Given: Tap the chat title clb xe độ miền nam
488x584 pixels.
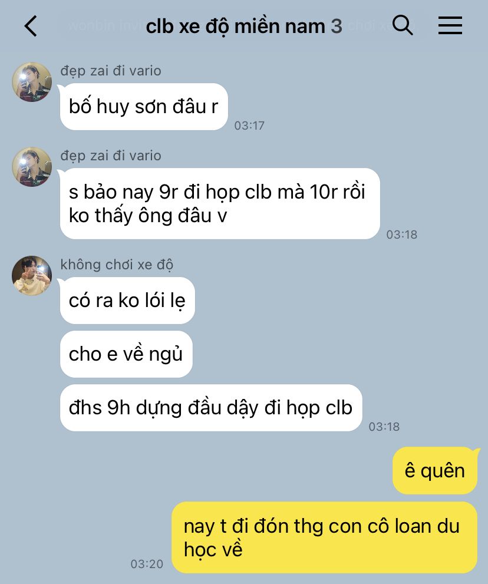Looking at the screenshot, I should click(235, 27).
